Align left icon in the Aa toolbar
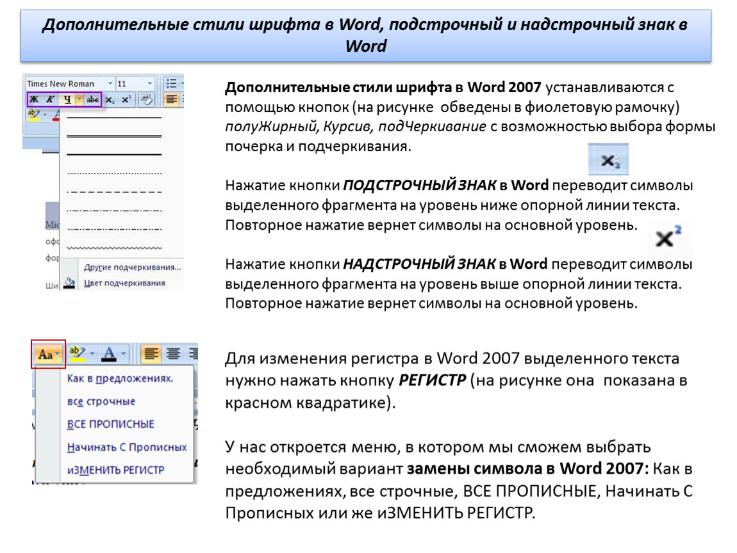The image size is (737, 553). [151, 353]
